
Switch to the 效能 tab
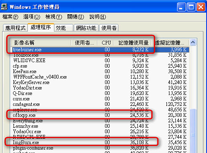click(x=64, y=28)
